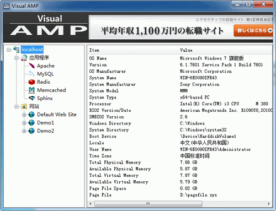Click the System Type row

(x=179, y=98)
